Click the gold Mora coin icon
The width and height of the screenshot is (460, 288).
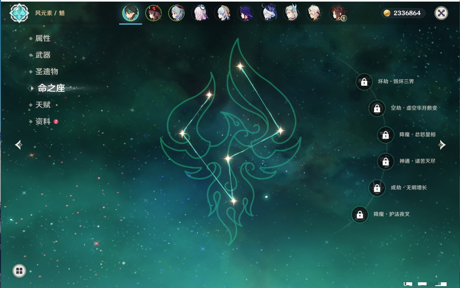click(387, 13)
